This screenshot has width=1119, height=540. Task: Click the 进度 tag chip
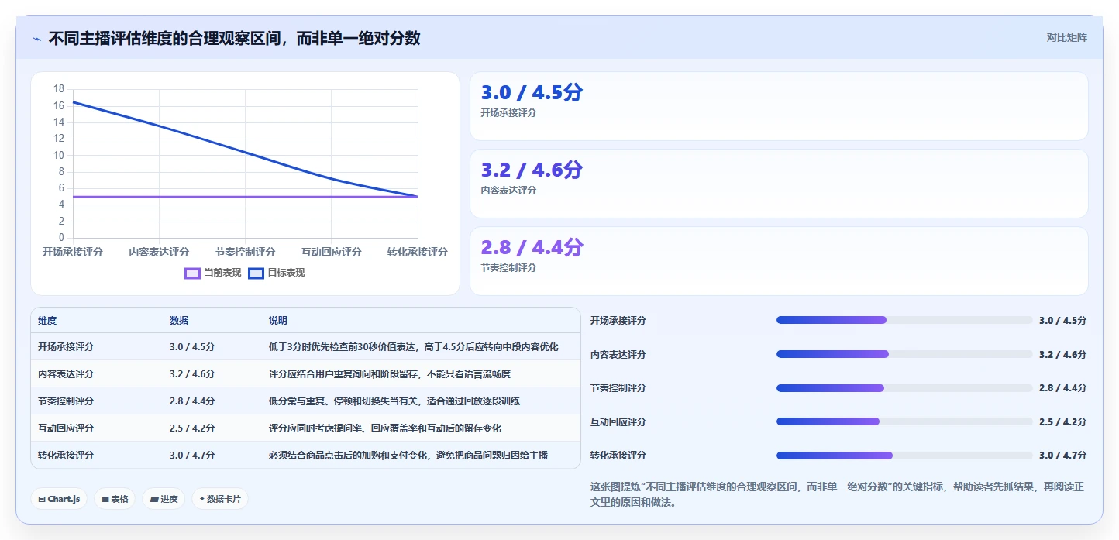tap(164, 499)
